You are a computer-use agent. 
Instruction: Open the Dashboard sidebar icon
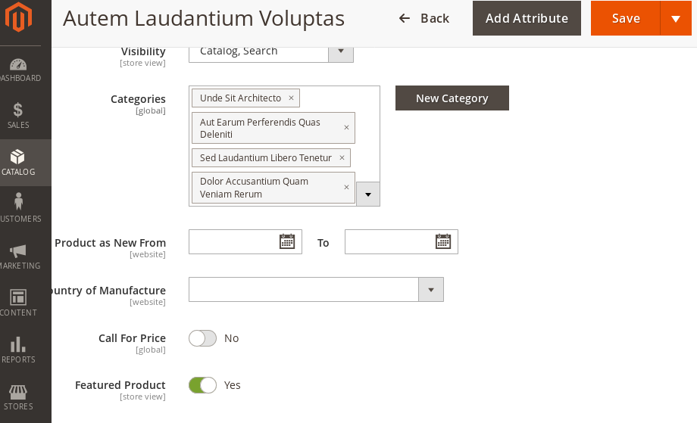pyautogui.click(x=18, y=65)
